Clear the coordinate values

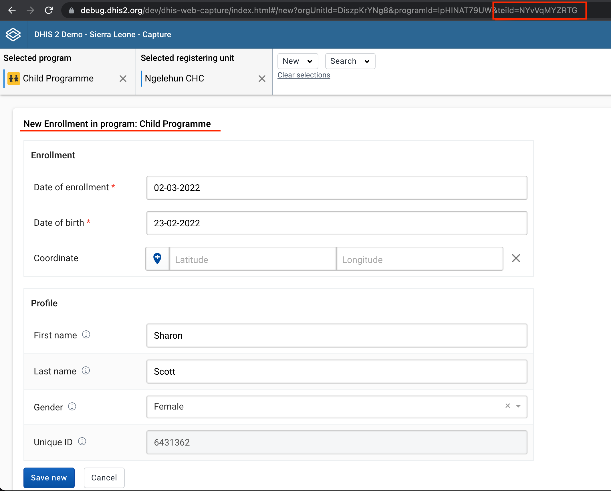click(x=516, y=258)
